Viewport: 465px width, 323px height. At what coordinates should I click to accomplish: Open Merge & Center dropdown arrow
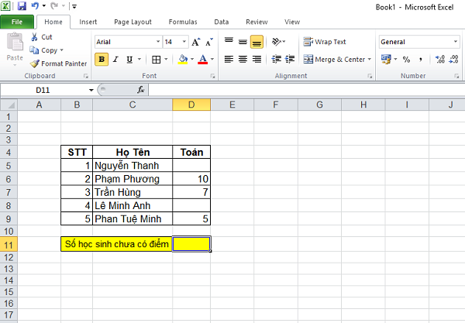370,60
